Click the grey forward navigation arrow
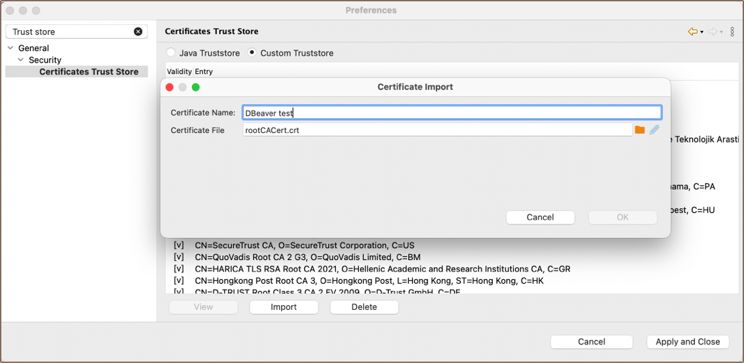The image size is (744, 363). (712, 32)
